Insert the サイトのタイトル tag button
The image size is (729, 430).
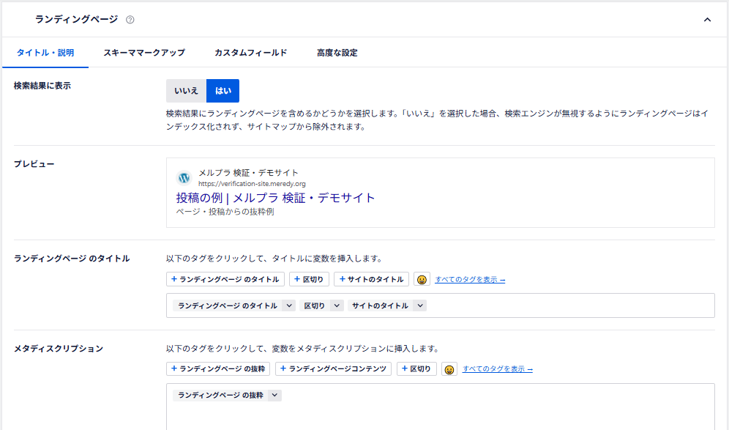[x=371, y=279]
